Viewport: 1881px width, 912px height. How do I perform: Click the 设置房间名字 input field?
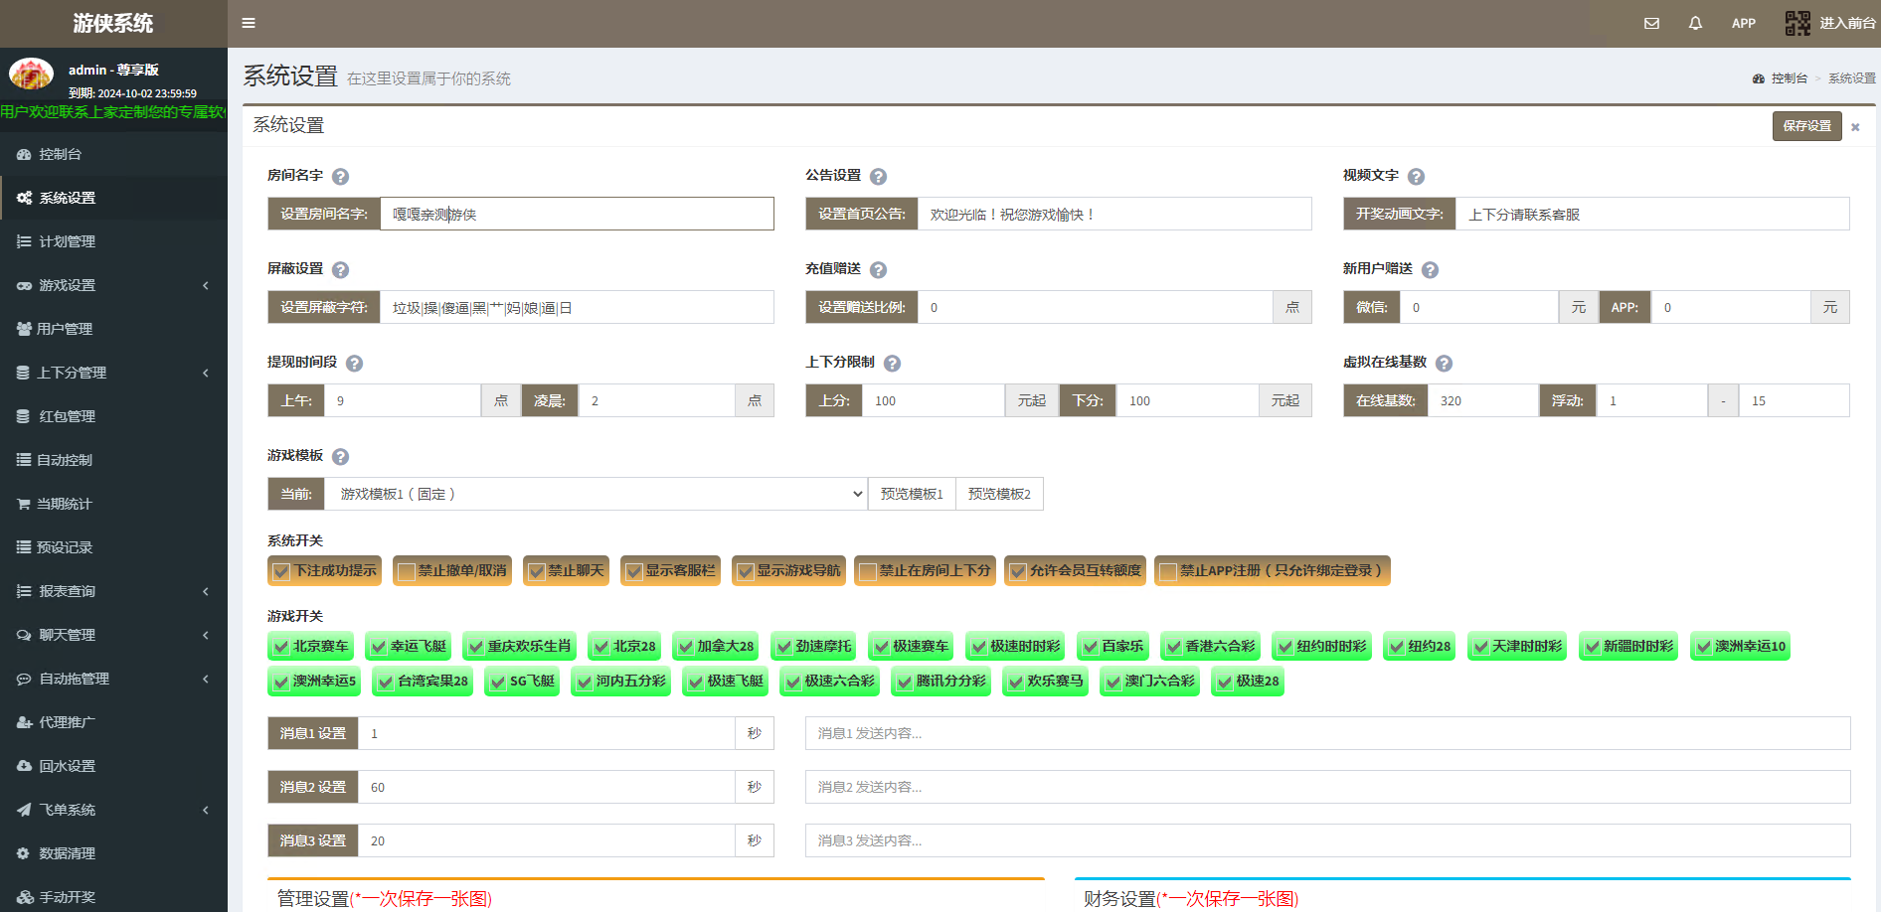click(x=576, y=214)
